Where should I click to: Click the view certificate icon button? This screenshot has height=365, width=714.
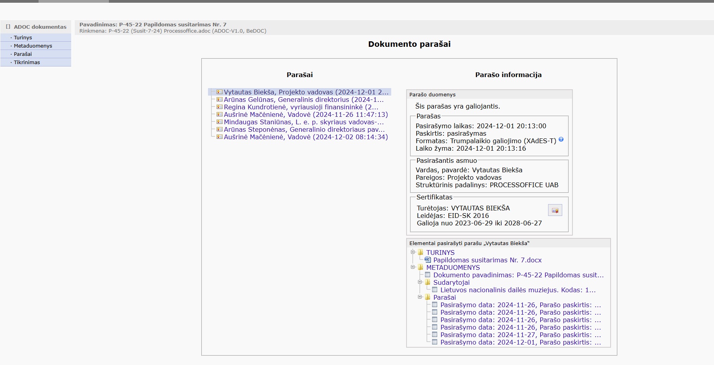555,210
